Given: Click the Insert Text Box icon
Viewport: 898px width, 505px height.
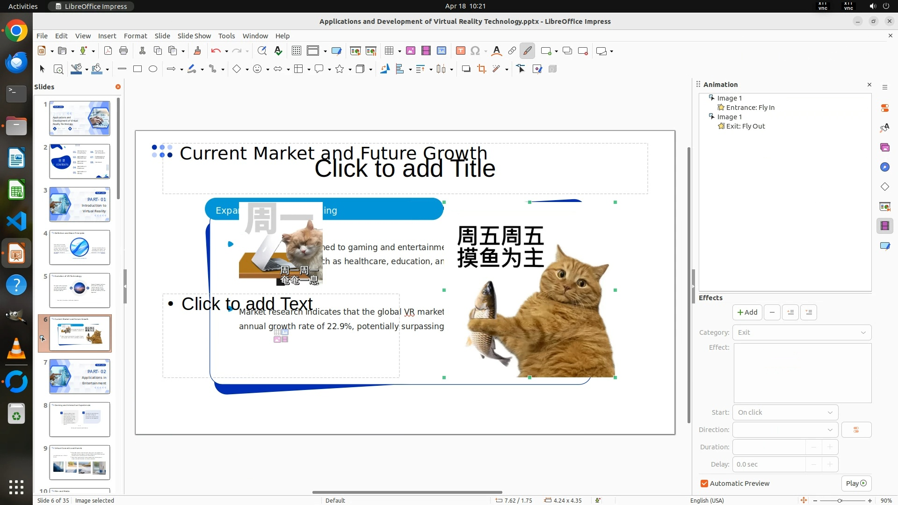Looking at the screenshot, I should pyautogui.click(x=460, y=51).
